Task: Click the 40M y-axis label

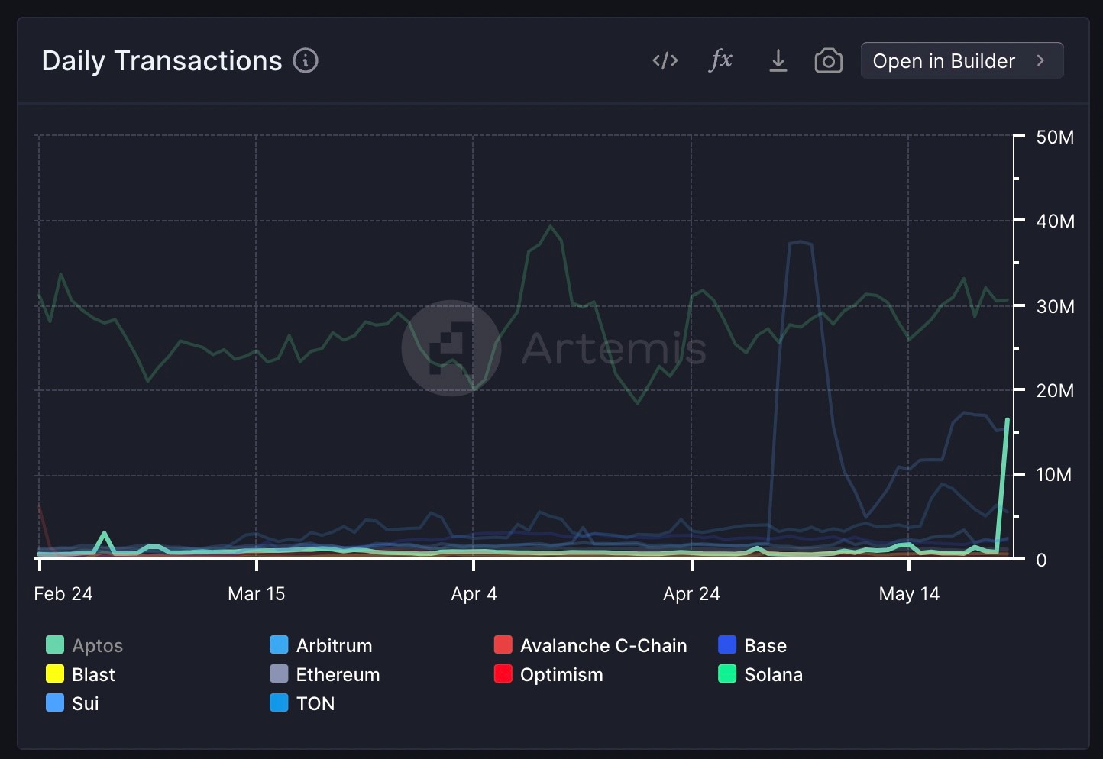Action: pyautogui.click(x=1055, y=221)
